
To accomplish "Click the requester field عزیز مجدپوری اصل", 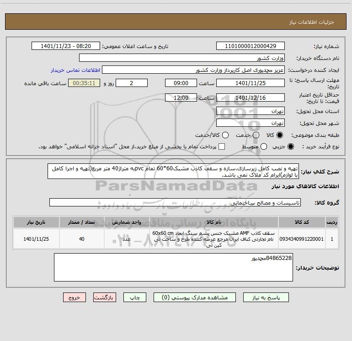I will point(193,70).
